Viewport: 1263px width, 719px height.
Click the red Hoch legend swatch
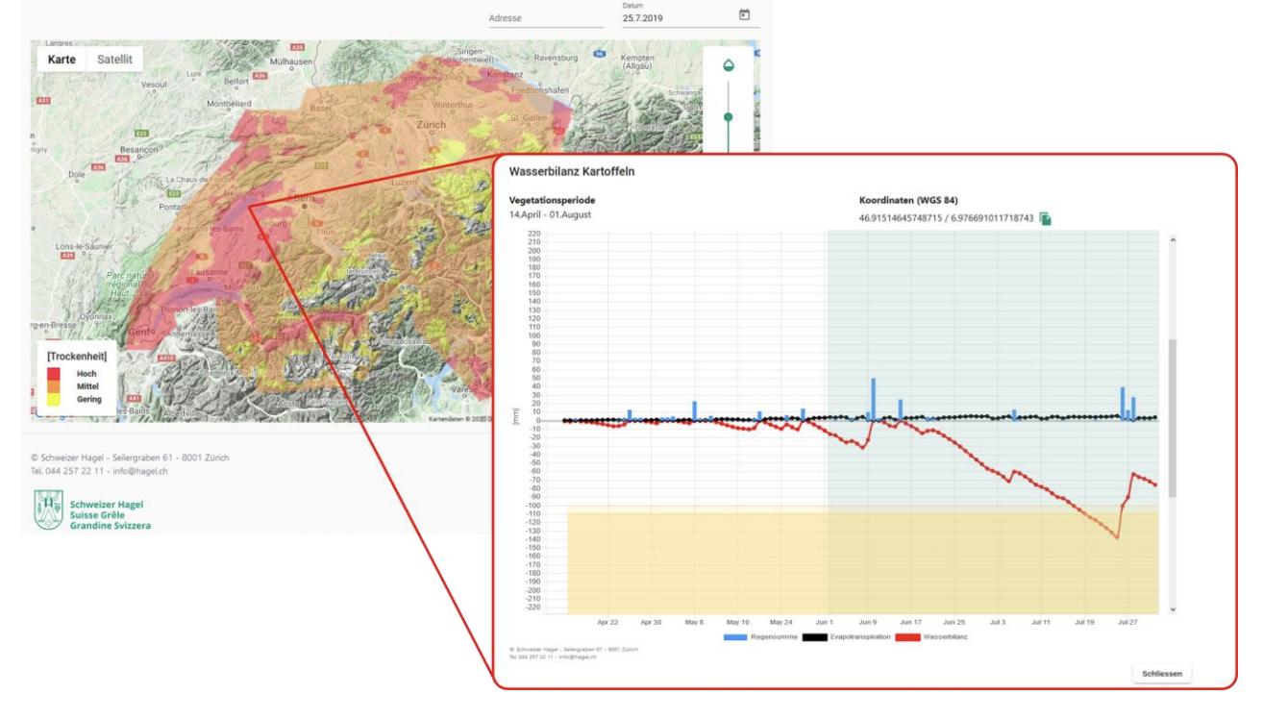tap(54, 373)
